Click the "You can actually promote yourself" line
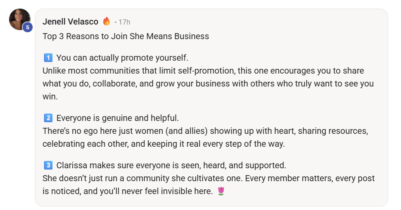The image size is (401, 210). tap(122, 58)
